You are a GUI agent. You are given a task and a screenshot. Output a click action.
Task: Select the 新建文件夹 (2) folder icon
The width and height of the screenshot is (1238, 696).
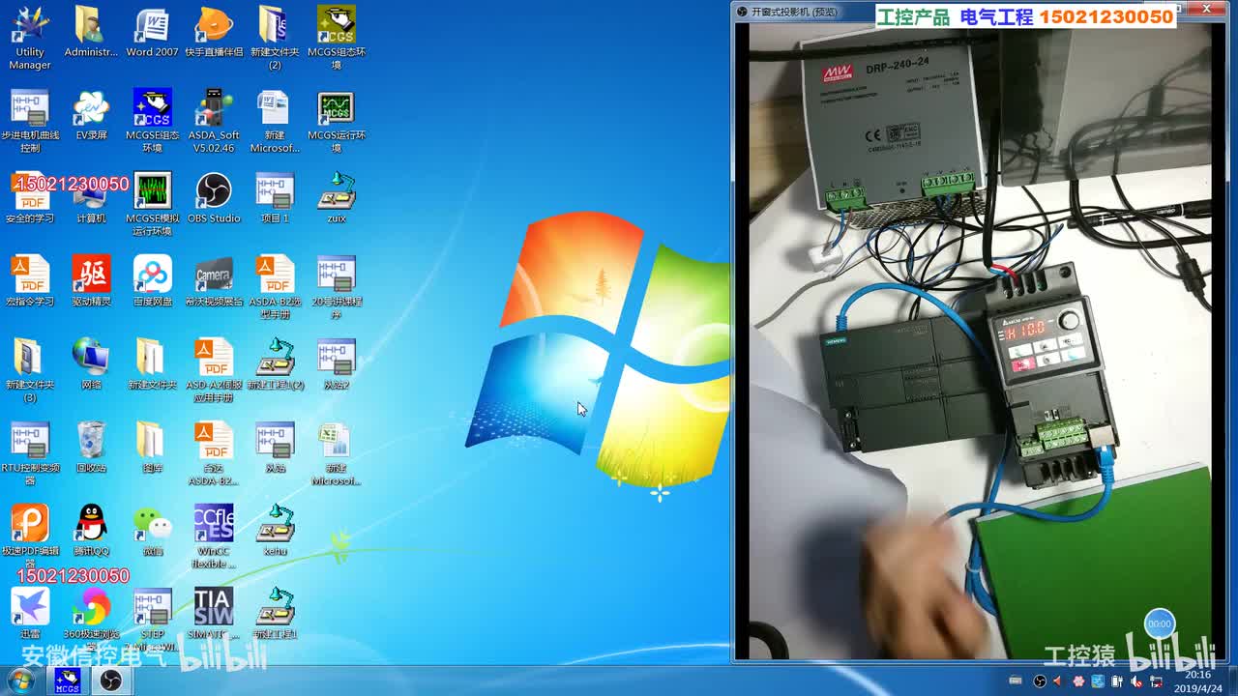275,39
